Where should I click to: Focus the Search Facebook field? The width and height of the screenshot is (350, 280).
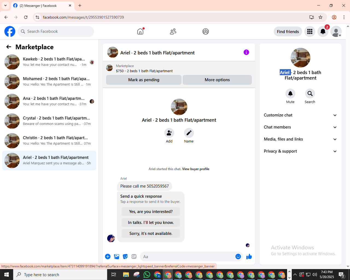(x=56, y=31)
